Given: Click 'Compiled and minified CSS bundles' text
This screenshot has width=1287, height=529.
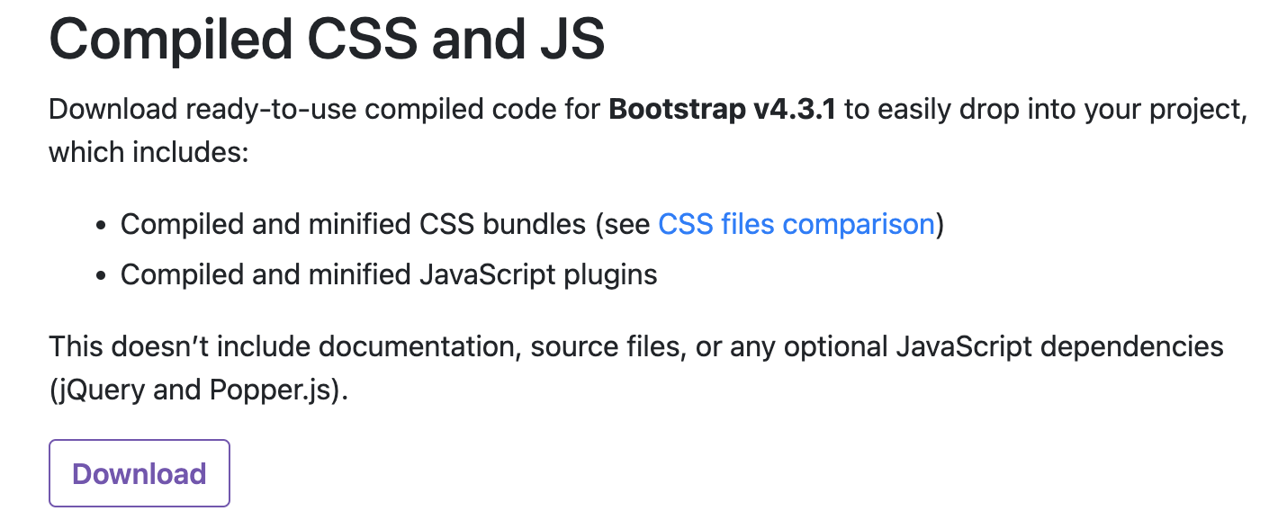Looking at the screenshot, I should click(353, 223).
